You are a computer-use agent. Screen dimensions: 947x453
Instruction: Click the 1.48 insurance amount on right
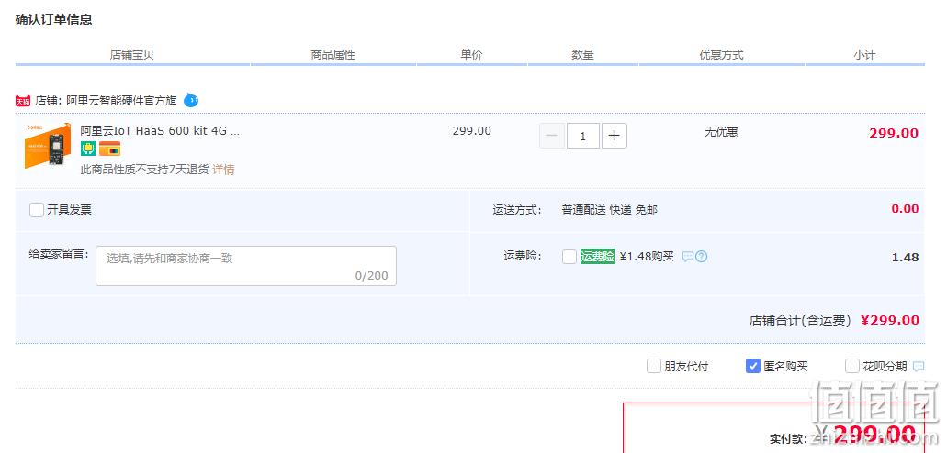pos(906,258)
